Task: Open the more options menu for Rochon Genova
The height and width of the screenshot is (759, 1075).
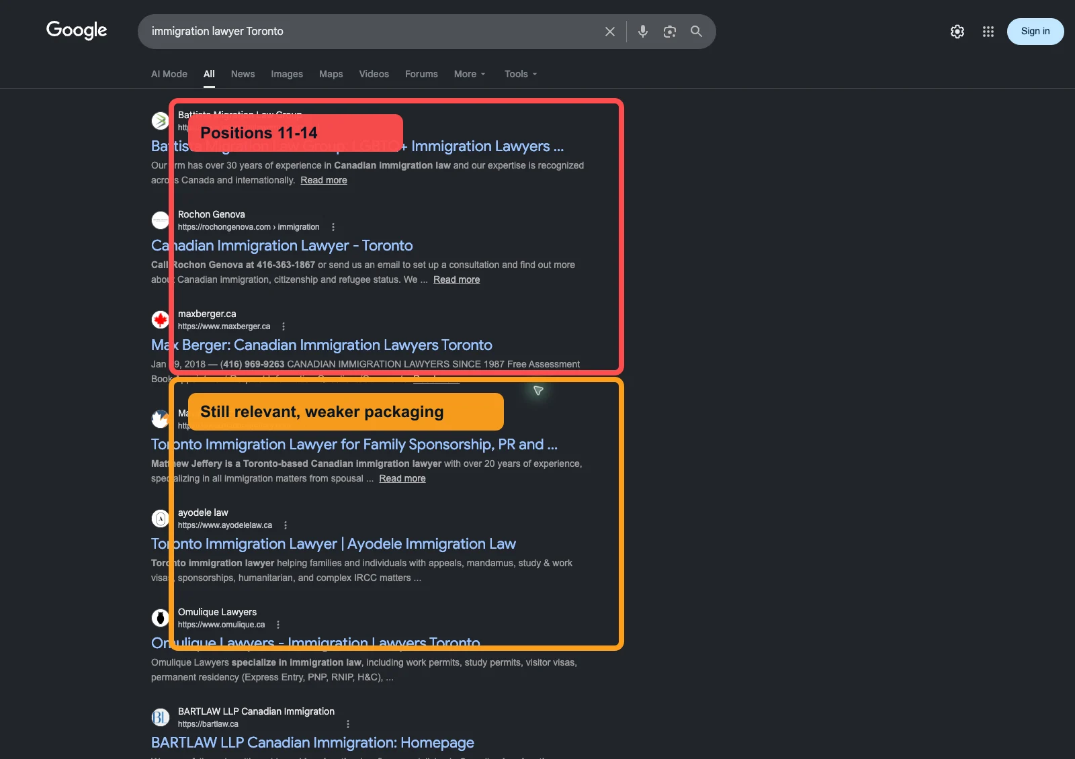Action: tap(333, 227)
